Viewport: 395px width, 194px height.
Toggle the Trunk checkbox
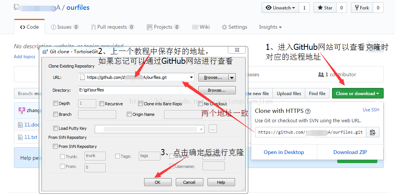[62, 157]
